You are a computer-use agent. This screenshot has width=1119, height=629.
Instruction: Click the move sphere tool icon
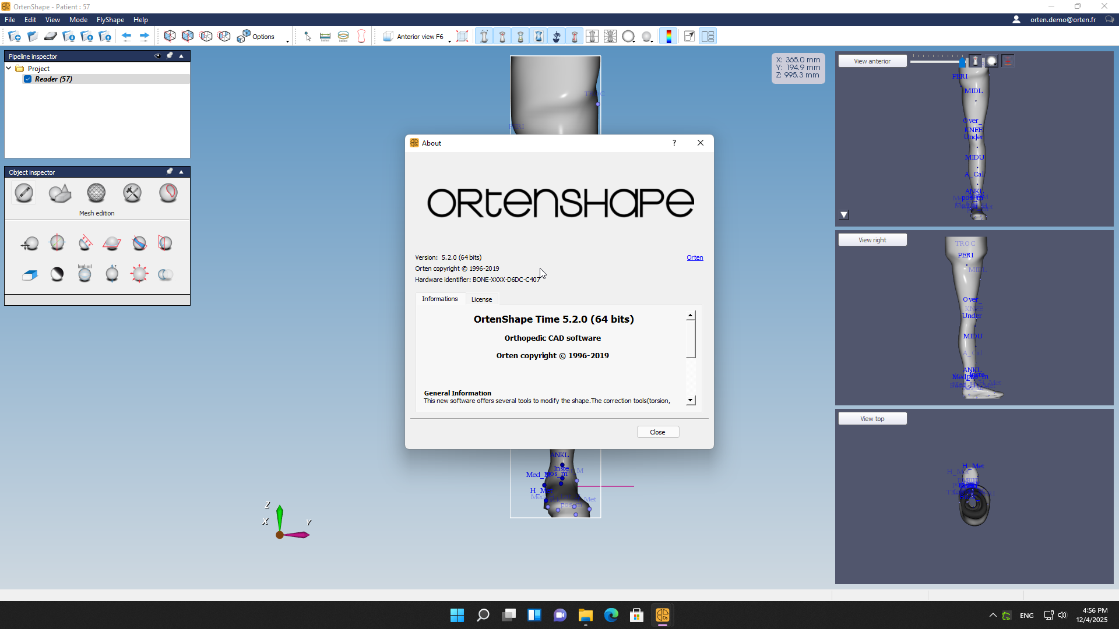tap(30, 243)
